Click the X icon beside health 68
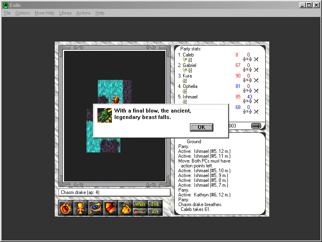Screen dimensions: 322x242 (x=256, y=112)
